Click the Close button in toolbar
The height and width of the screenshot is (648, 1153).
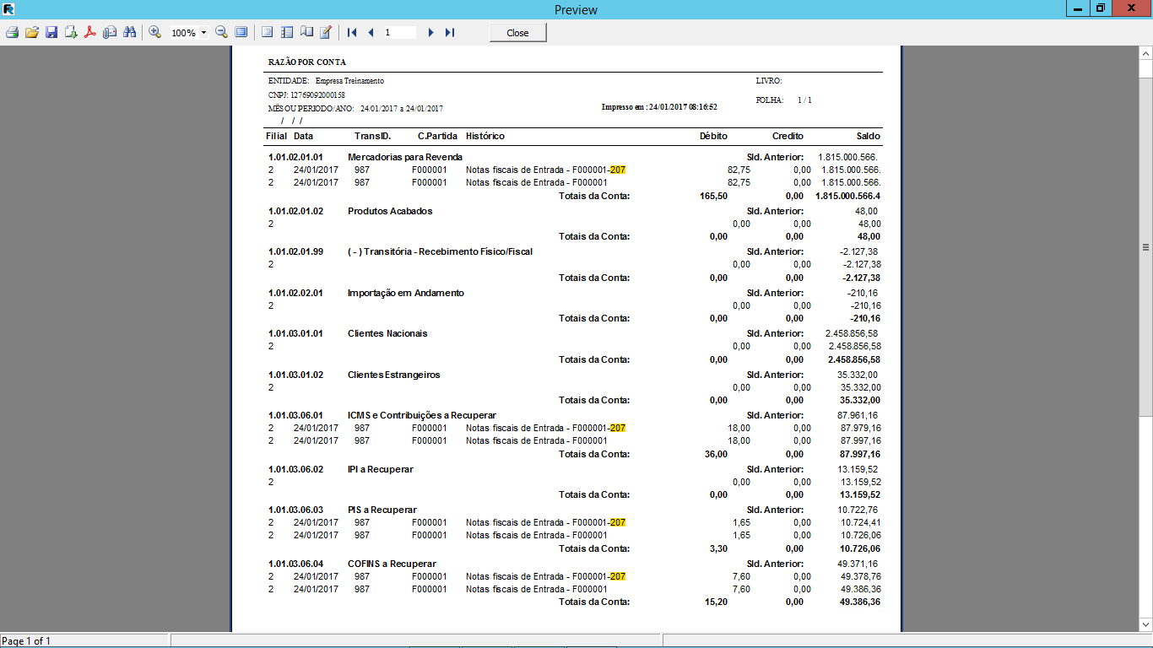pos(517,32)
